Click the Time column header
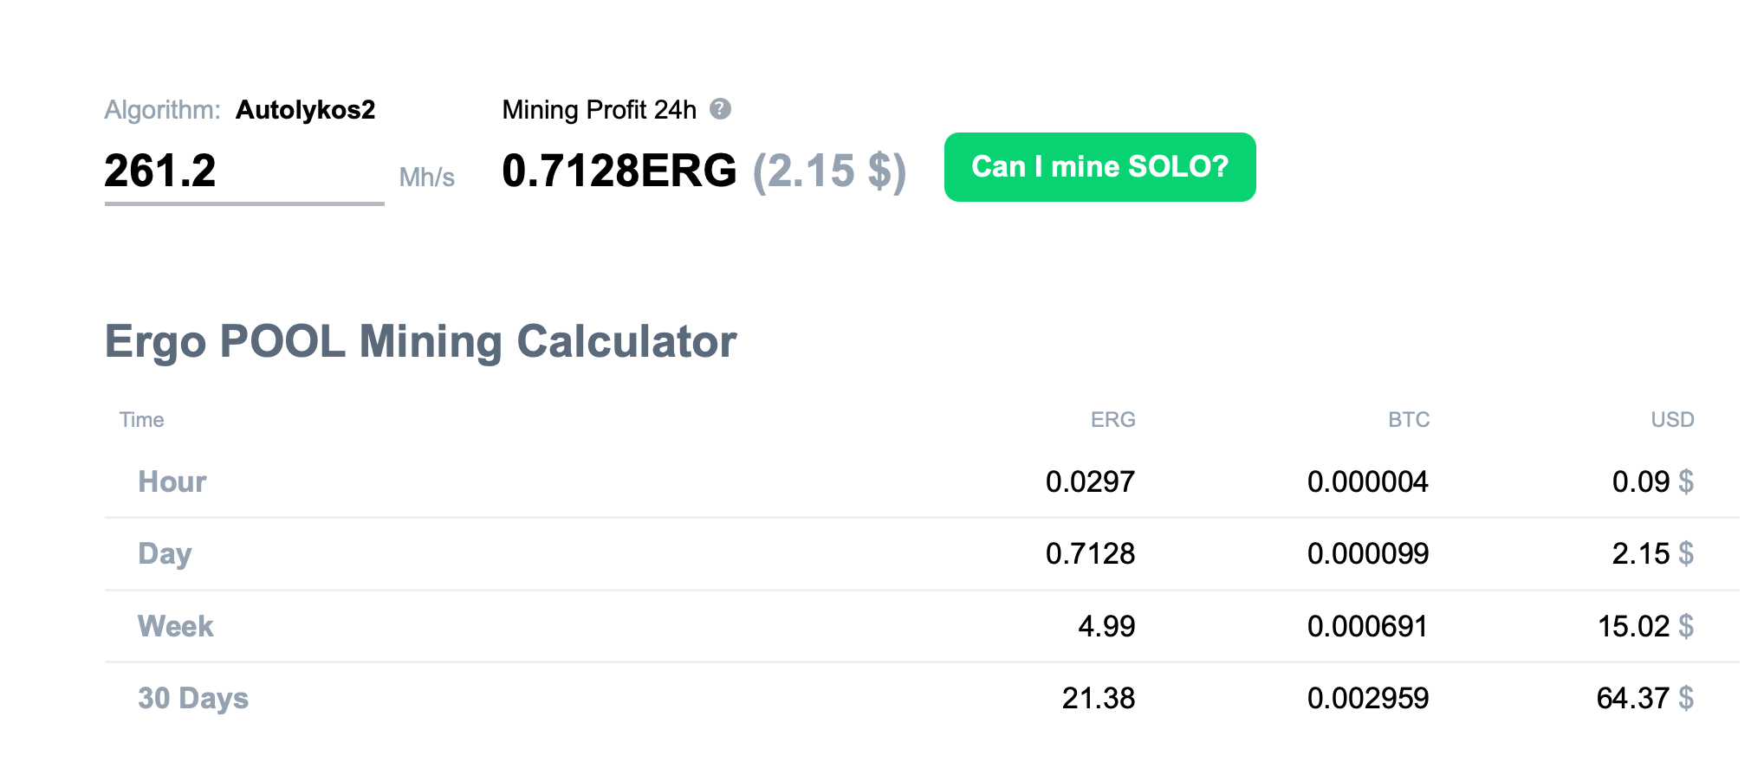 click(x=141, y=420)
